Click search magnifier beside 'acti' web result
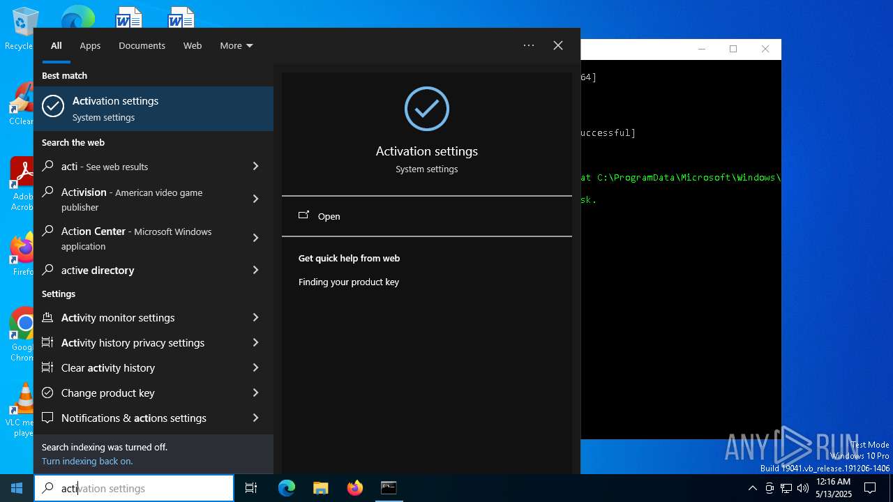Image resolution: width=893 pixels, height=502 pixels. click(x=47, y=166)
